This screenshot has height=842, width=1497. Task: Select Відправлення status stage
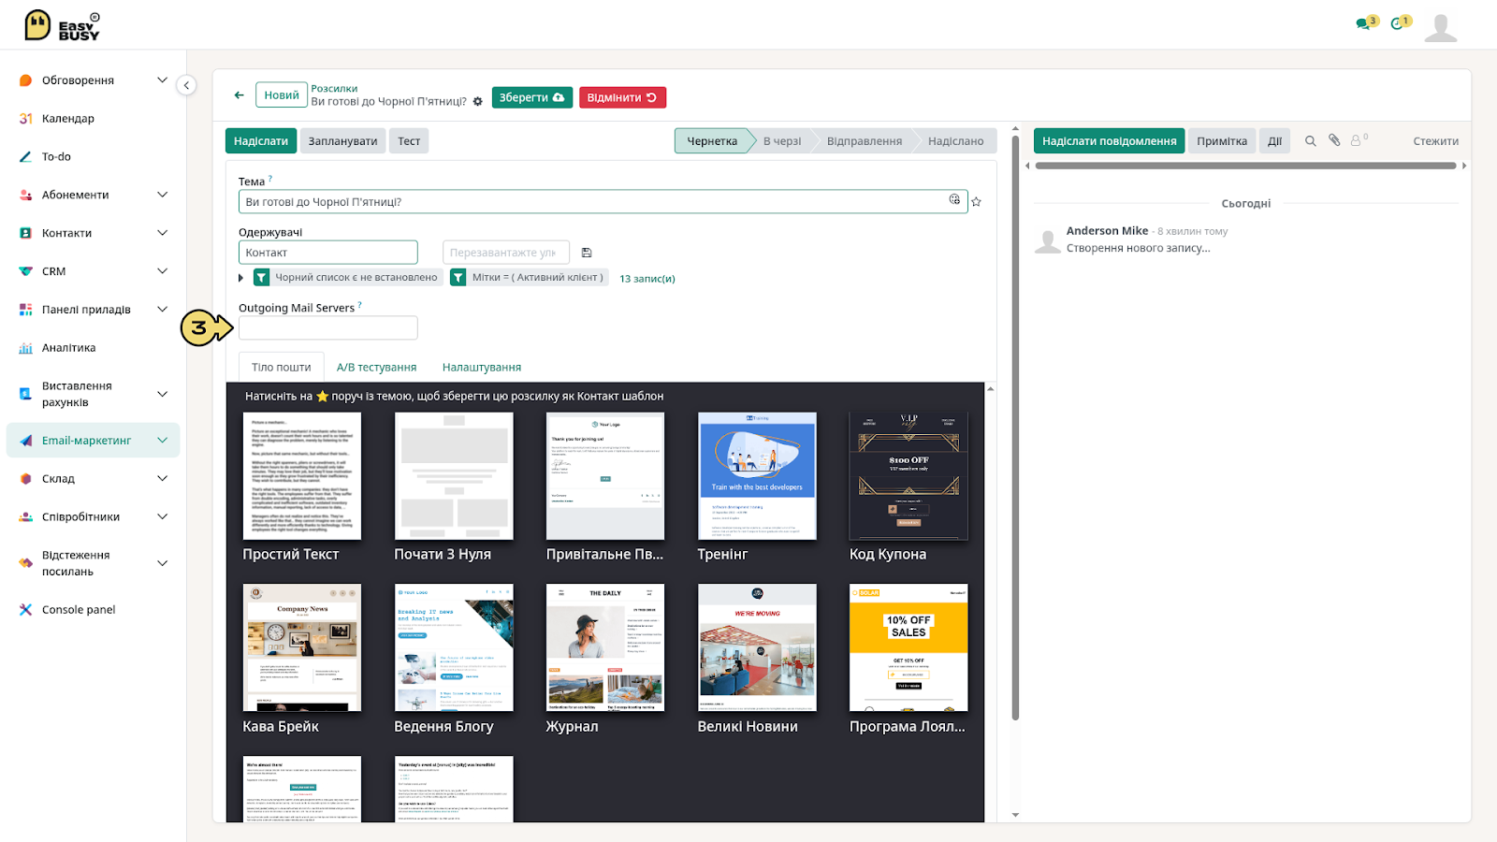pos(865,141)
